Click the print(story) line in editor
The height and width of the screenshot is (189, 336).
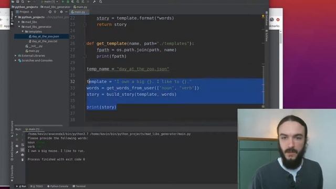click(101, 107)
